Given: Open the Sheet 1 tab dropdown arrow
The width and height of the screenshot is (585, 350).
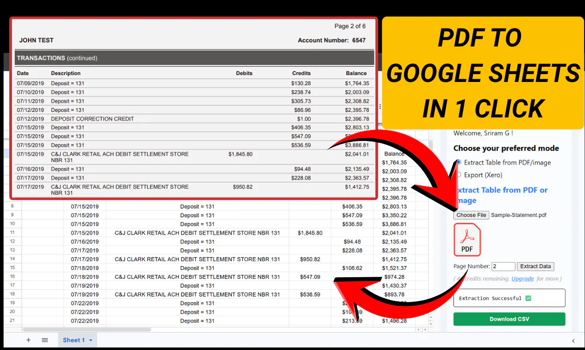Looking at the screenshot, I should pyautogui.click(x=90, y=340).
